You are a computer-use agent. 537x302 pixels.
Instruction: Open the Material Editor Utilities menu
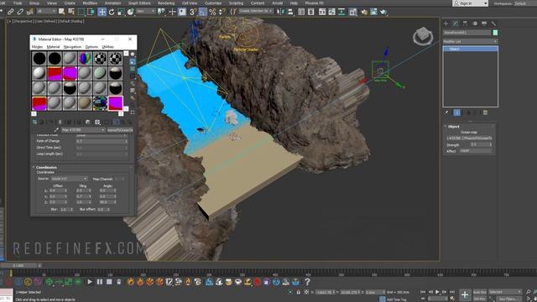point(107,47)
